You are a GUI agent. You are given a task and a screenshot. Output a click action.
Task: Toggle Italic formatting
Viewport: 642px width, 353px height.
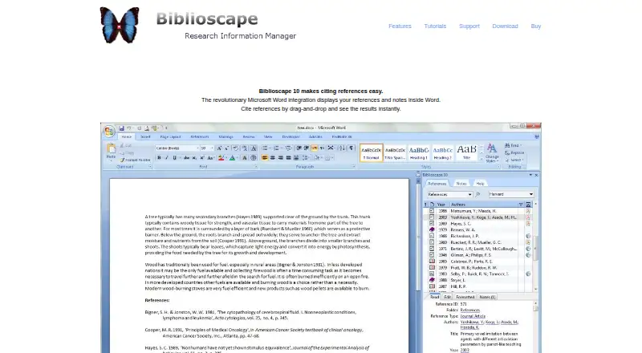coord(167,158)
